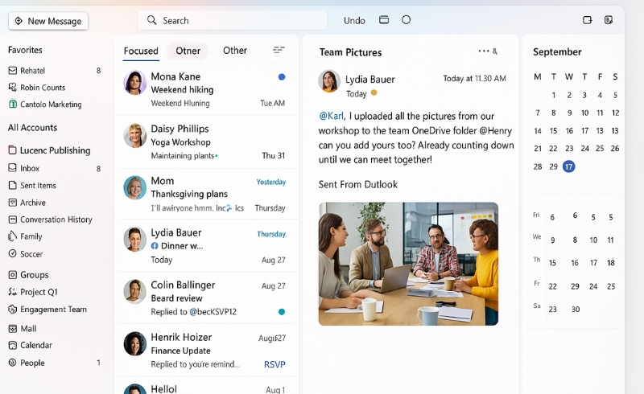The image size is (644, 394).
Task: Open Daisy Phillips Yoga Workshop email
Action: pos(207,142)
